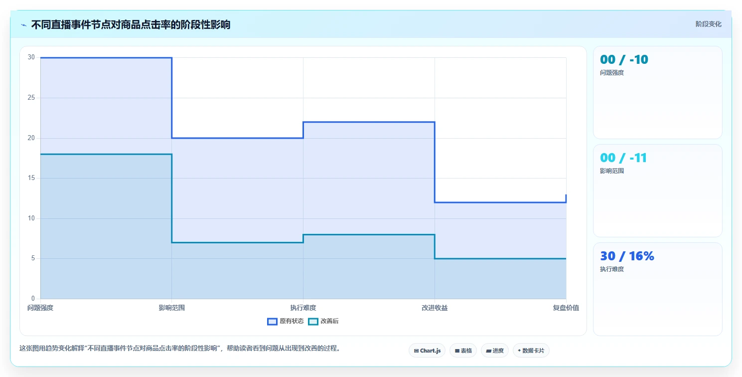The width and height of the screenshot is (742, 377).
Task: Click the Chart.js tag button
Action: (x=427, y=351)
